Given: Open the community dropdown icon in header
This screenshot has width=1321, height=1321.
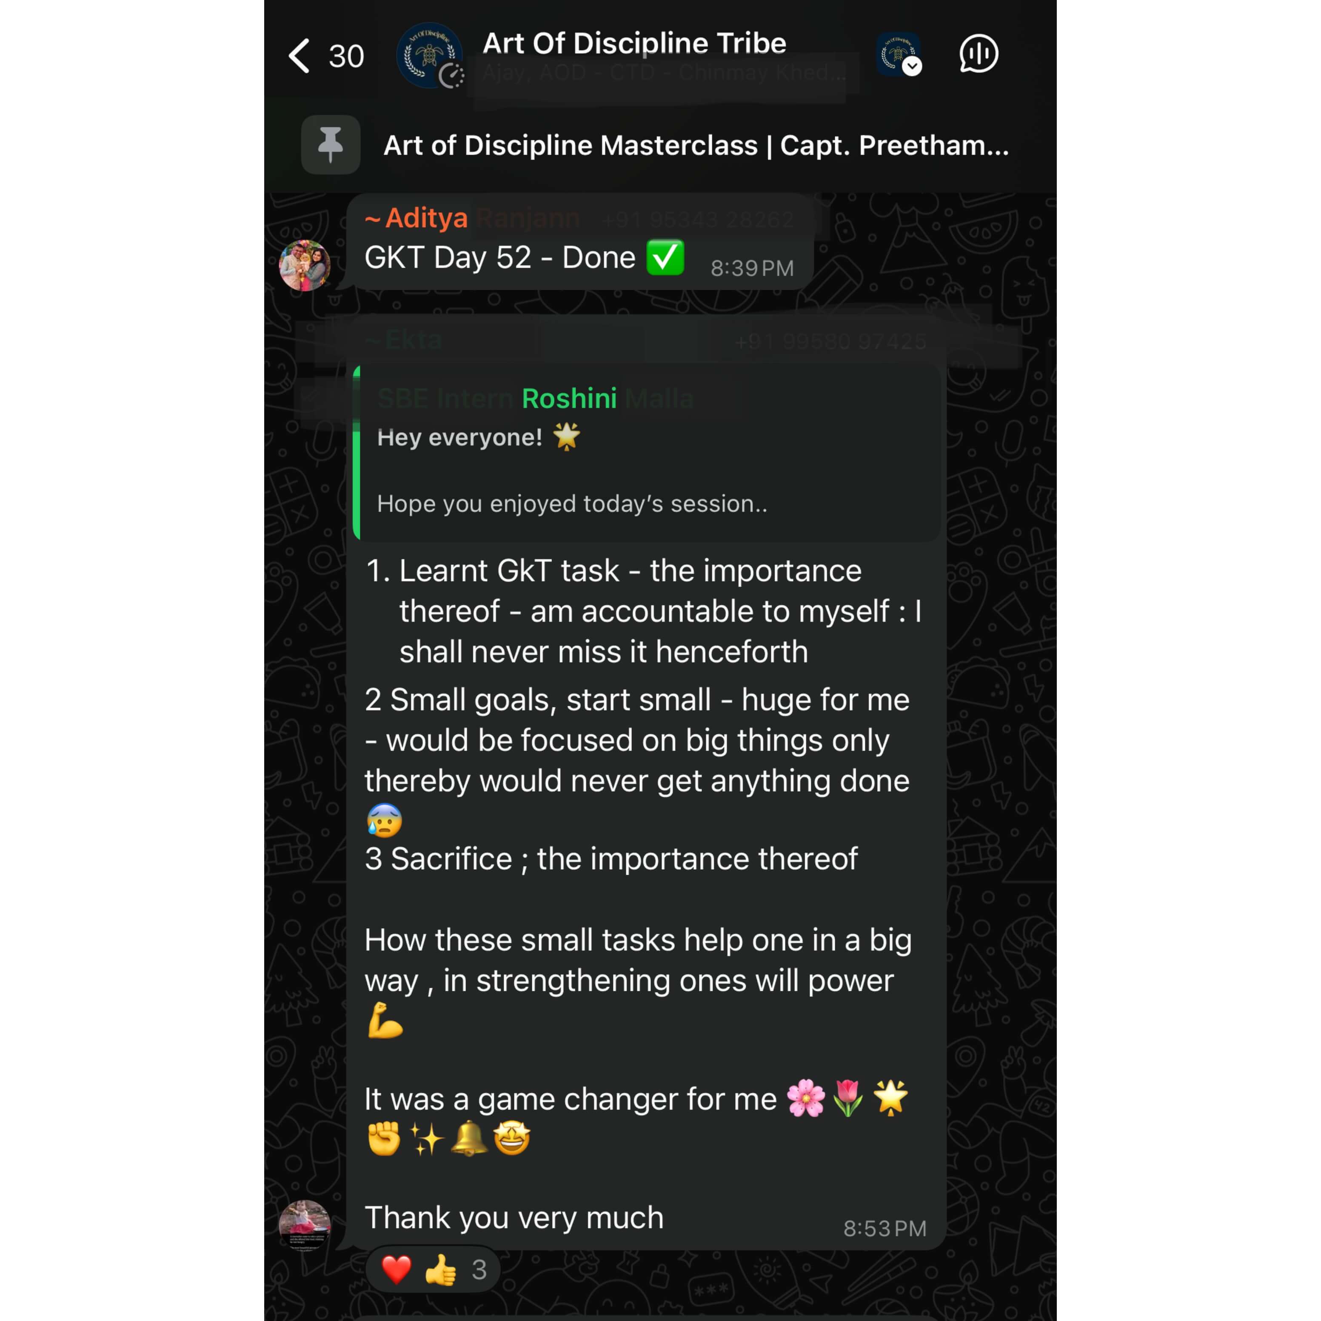Looking at the screenshot, I should coord(899,54).
